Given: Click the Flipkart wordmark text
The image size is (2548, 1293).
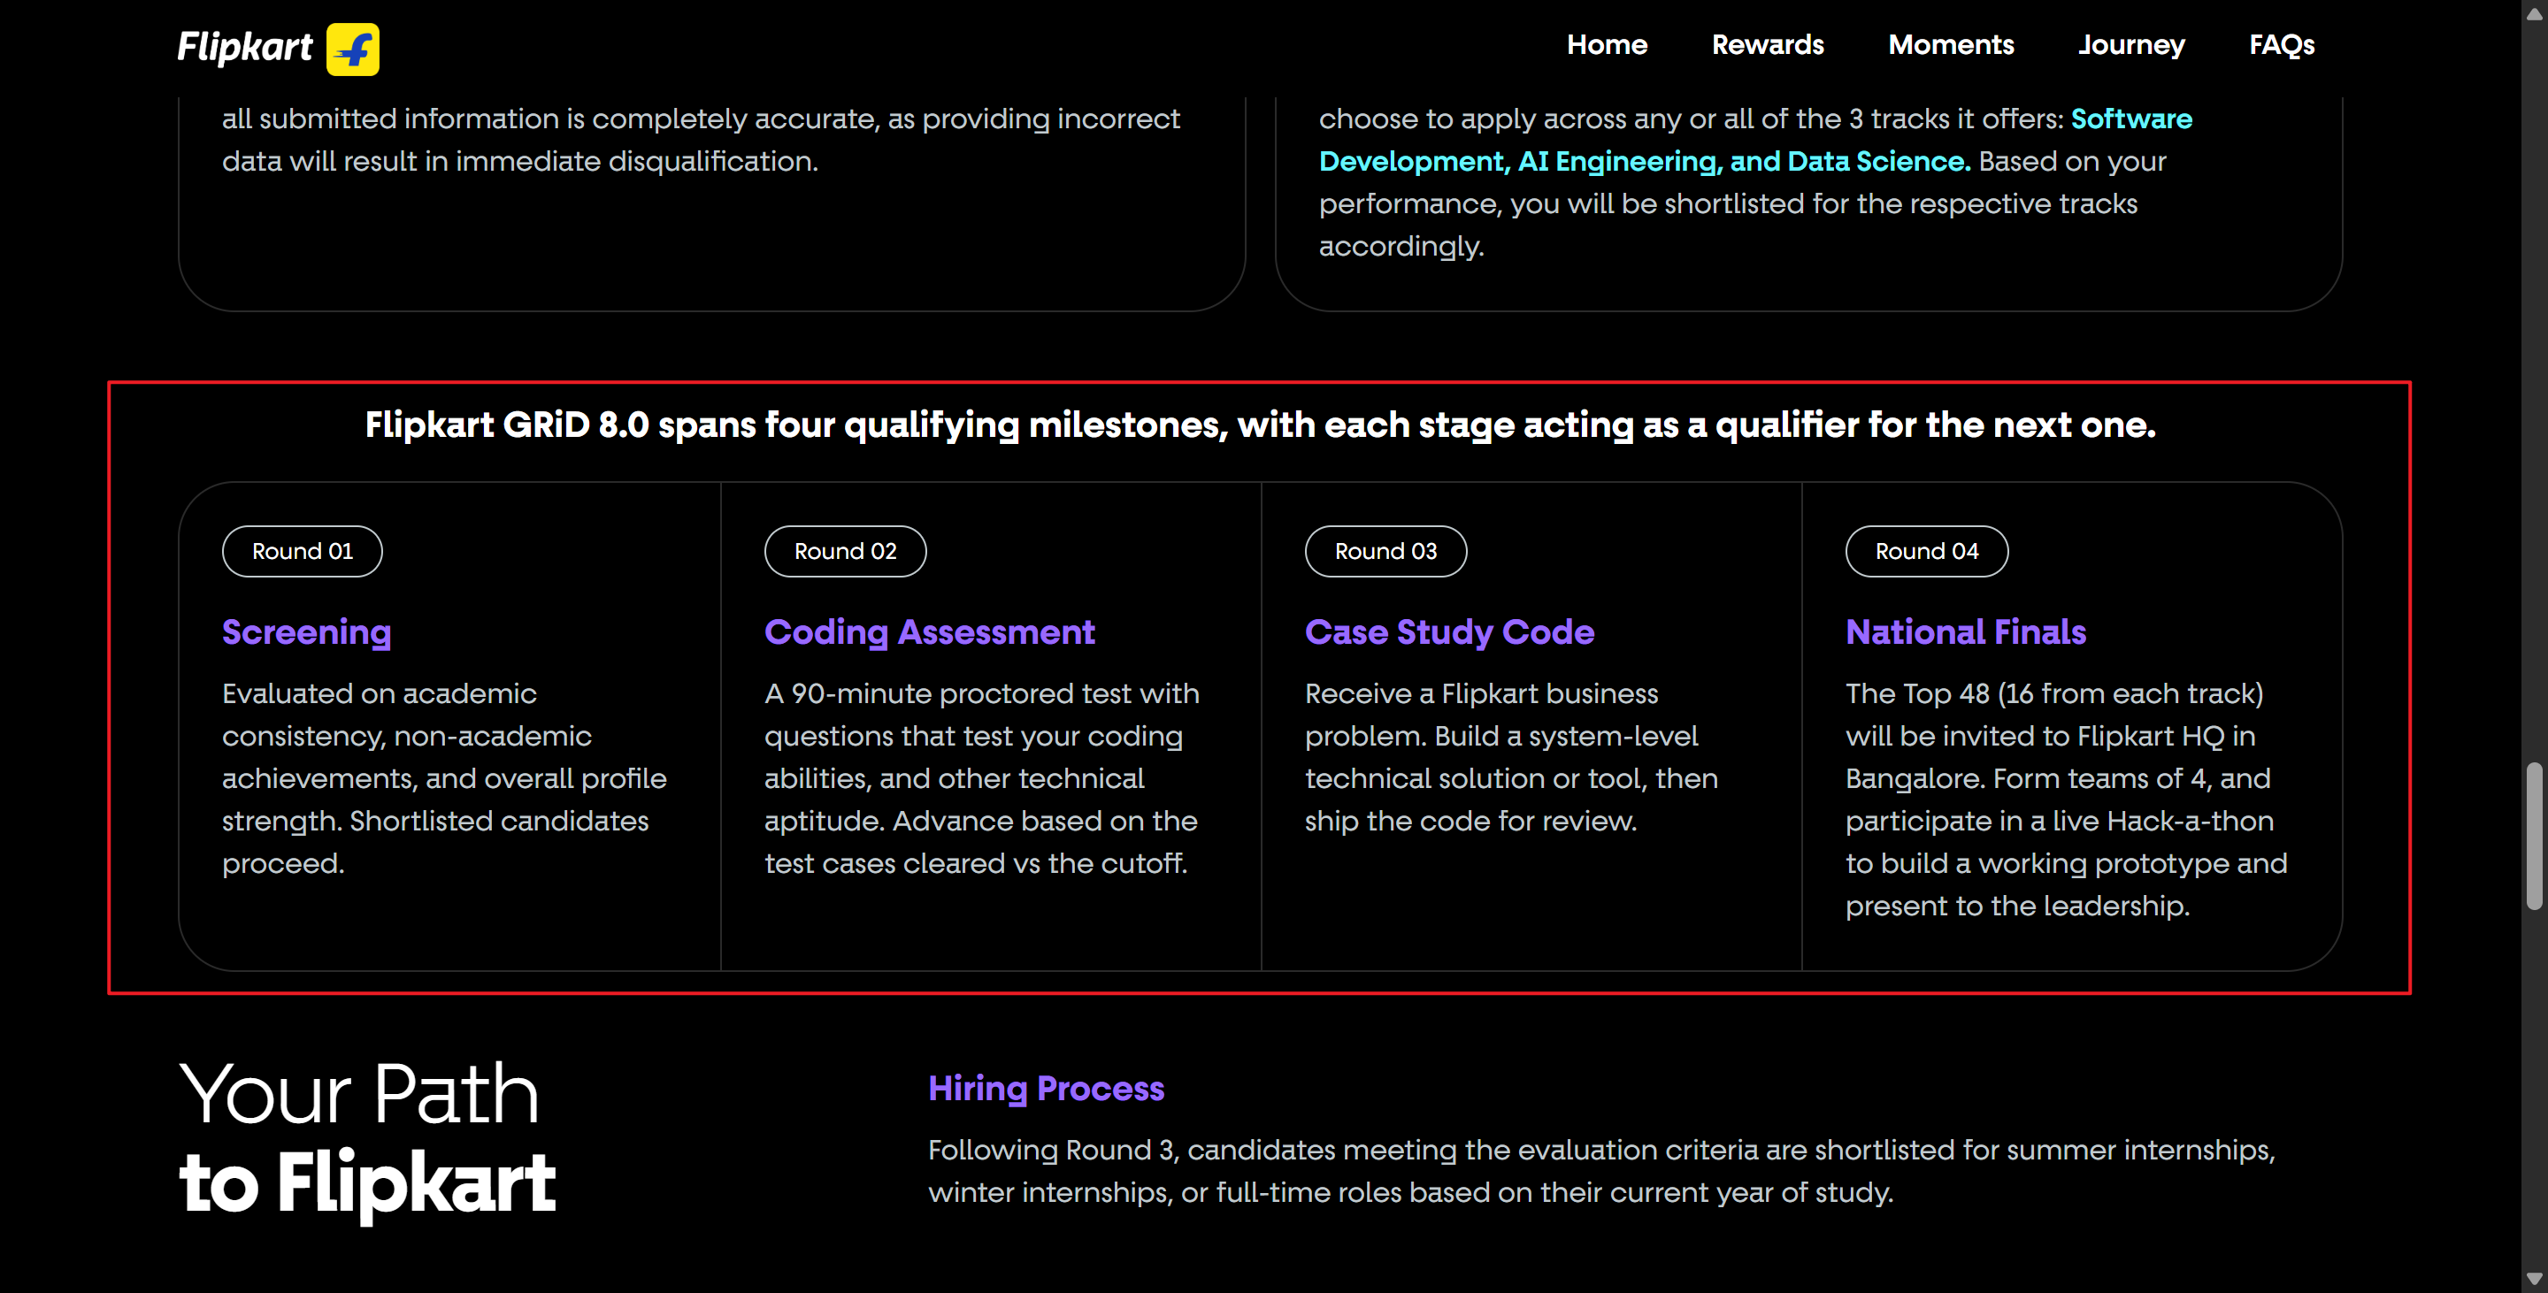Looking at the screenshot, I should 245,48.
